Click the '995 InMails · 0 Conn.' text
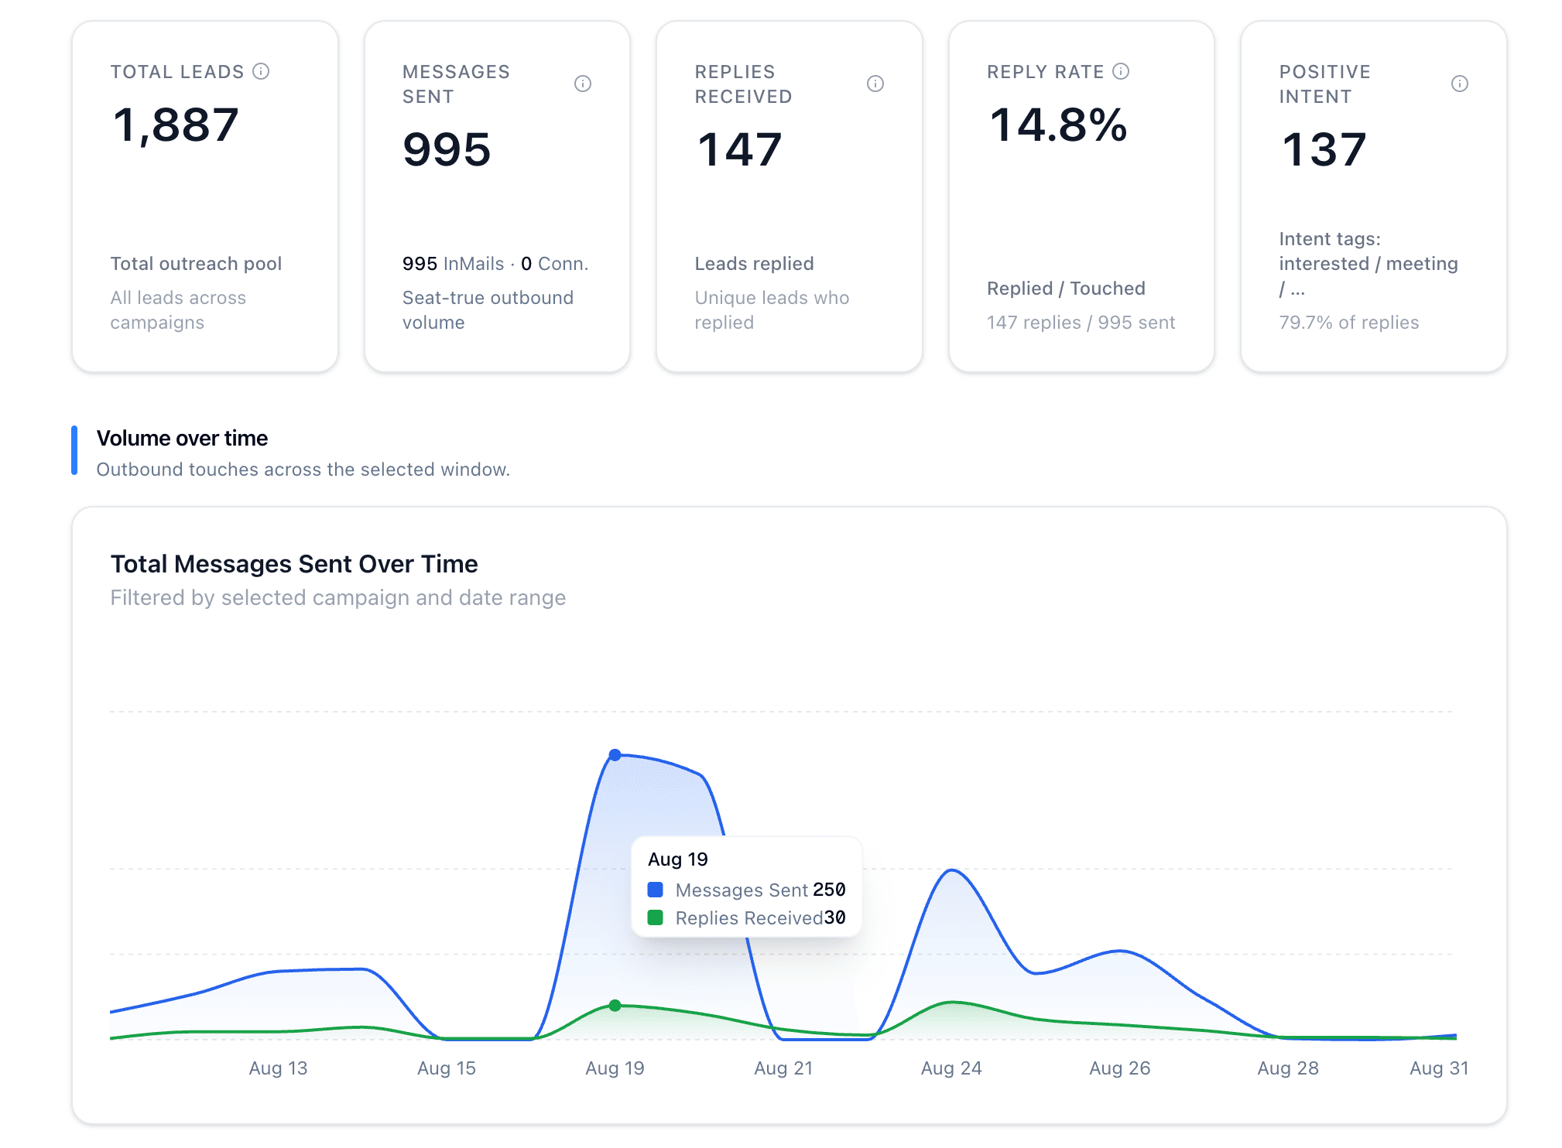 [495, 264]
